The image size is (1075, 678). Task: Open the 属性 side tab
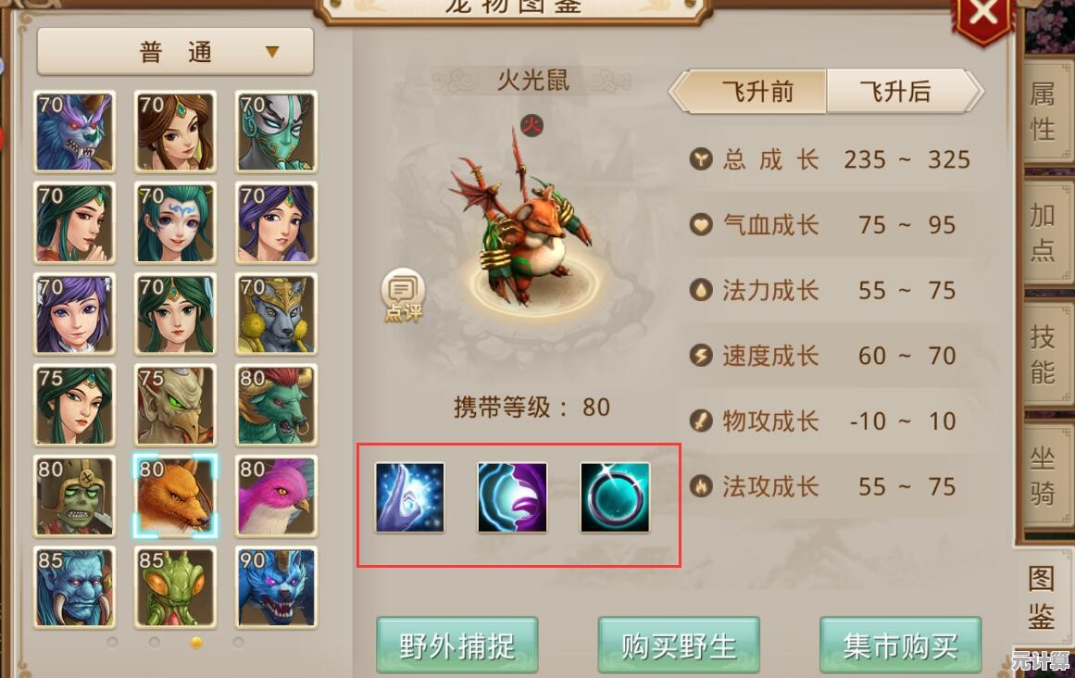(x=1044, y=111)
